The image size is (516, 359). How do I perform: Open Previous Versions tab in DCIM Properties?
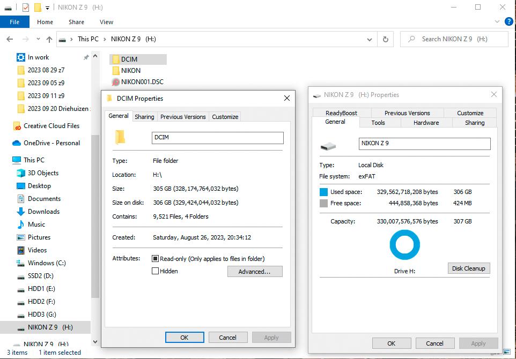pos(183,117)
